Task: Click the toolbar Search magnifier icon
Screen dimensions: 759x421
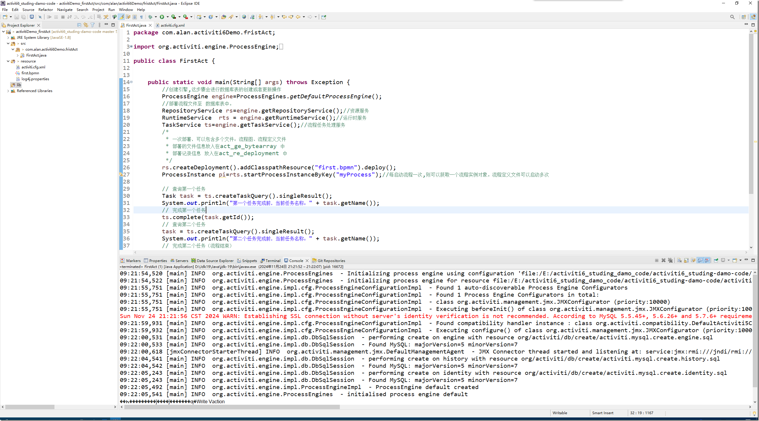Action: (732, 17)
